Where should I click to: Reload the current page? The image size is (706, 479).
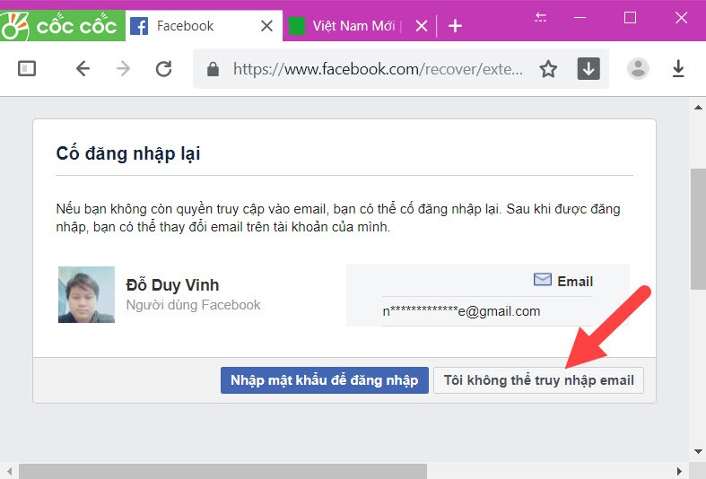[x=163, y=69]
